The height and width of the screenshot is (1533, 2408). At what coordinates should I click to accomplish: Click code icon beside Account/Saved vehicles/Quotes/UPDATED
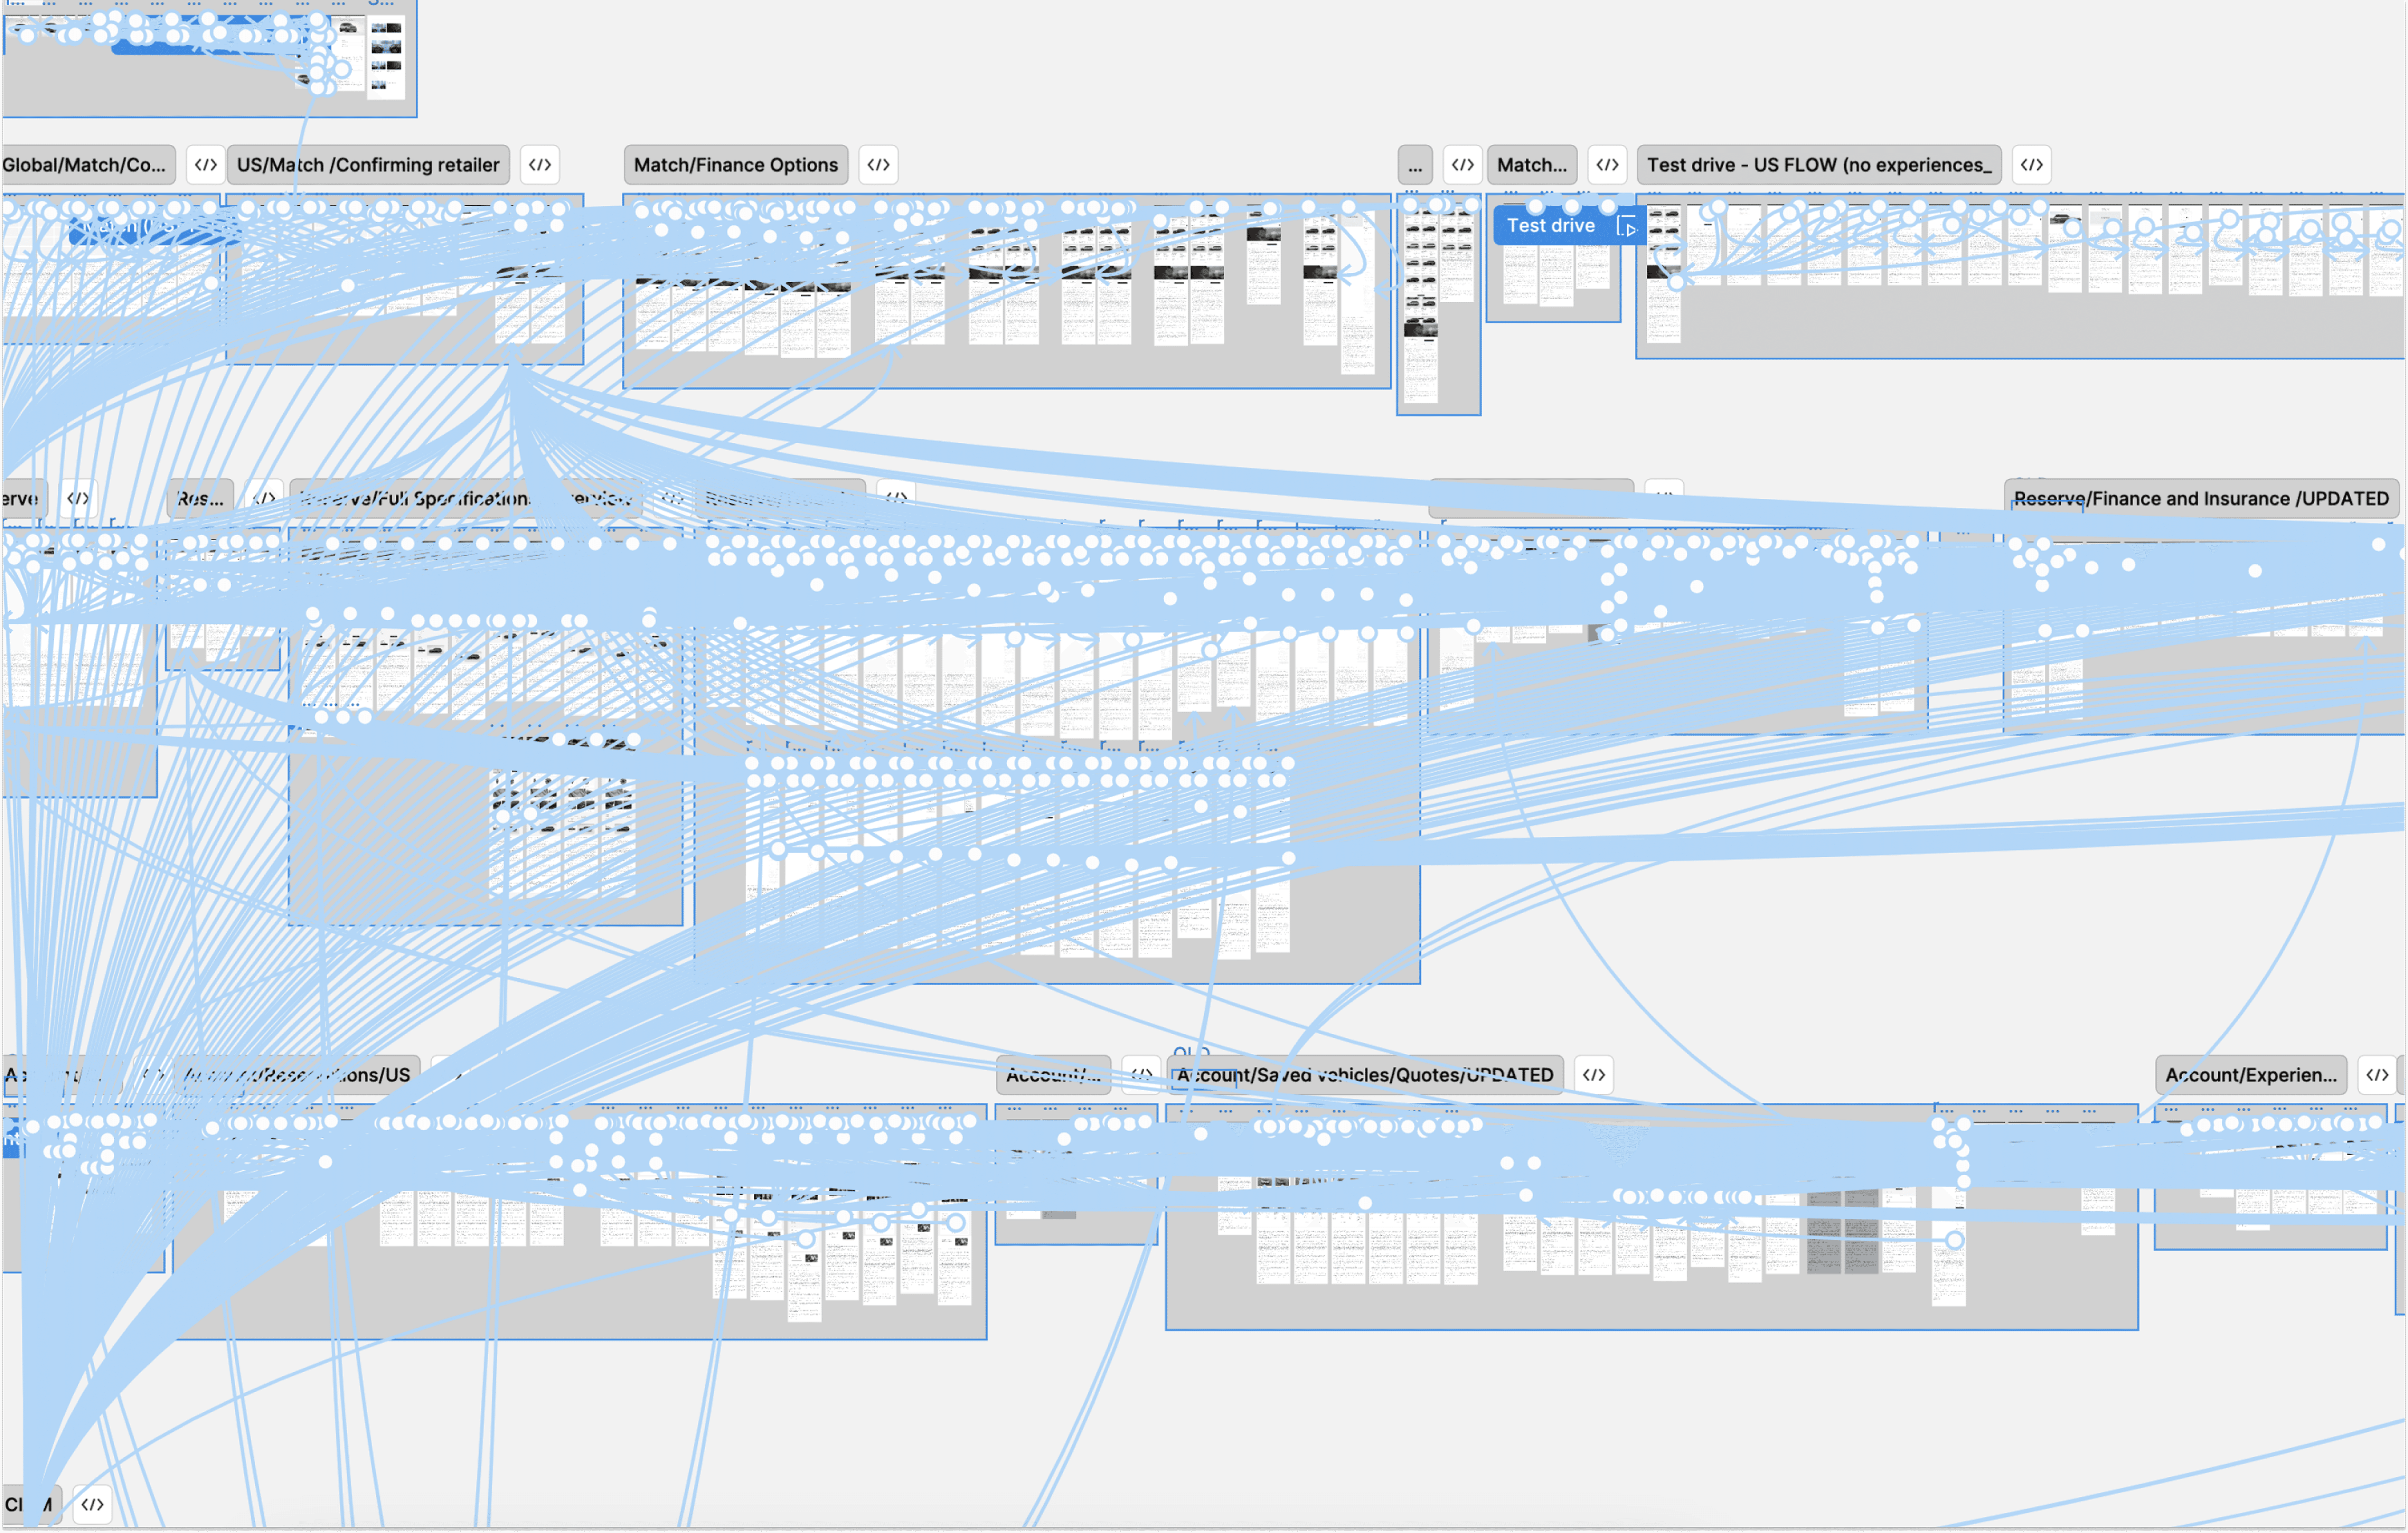click(x=1594, y=1075)
